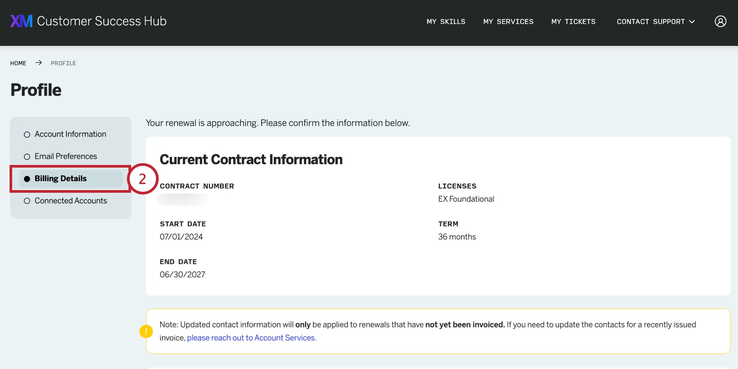Select the Billing Details radio bullet

(27, 179)
